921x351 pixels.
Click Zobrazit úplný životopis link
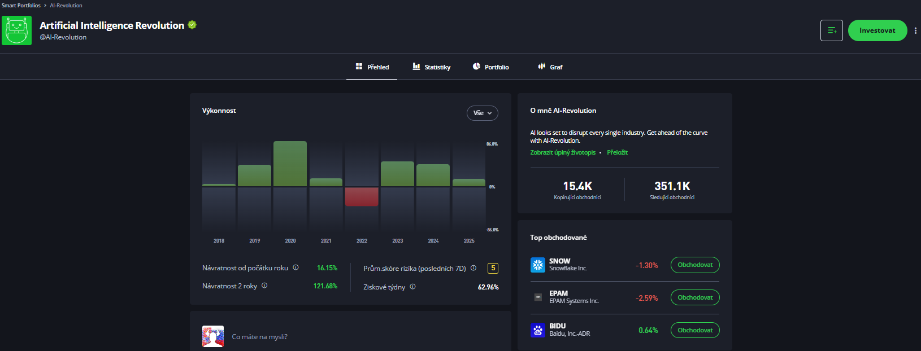(x=562, y=152)
